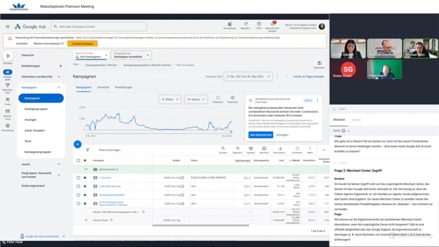439x247 pixels.
Task: Open Abrechnung card icon in sidebar
Action: (x=7, y=111)
